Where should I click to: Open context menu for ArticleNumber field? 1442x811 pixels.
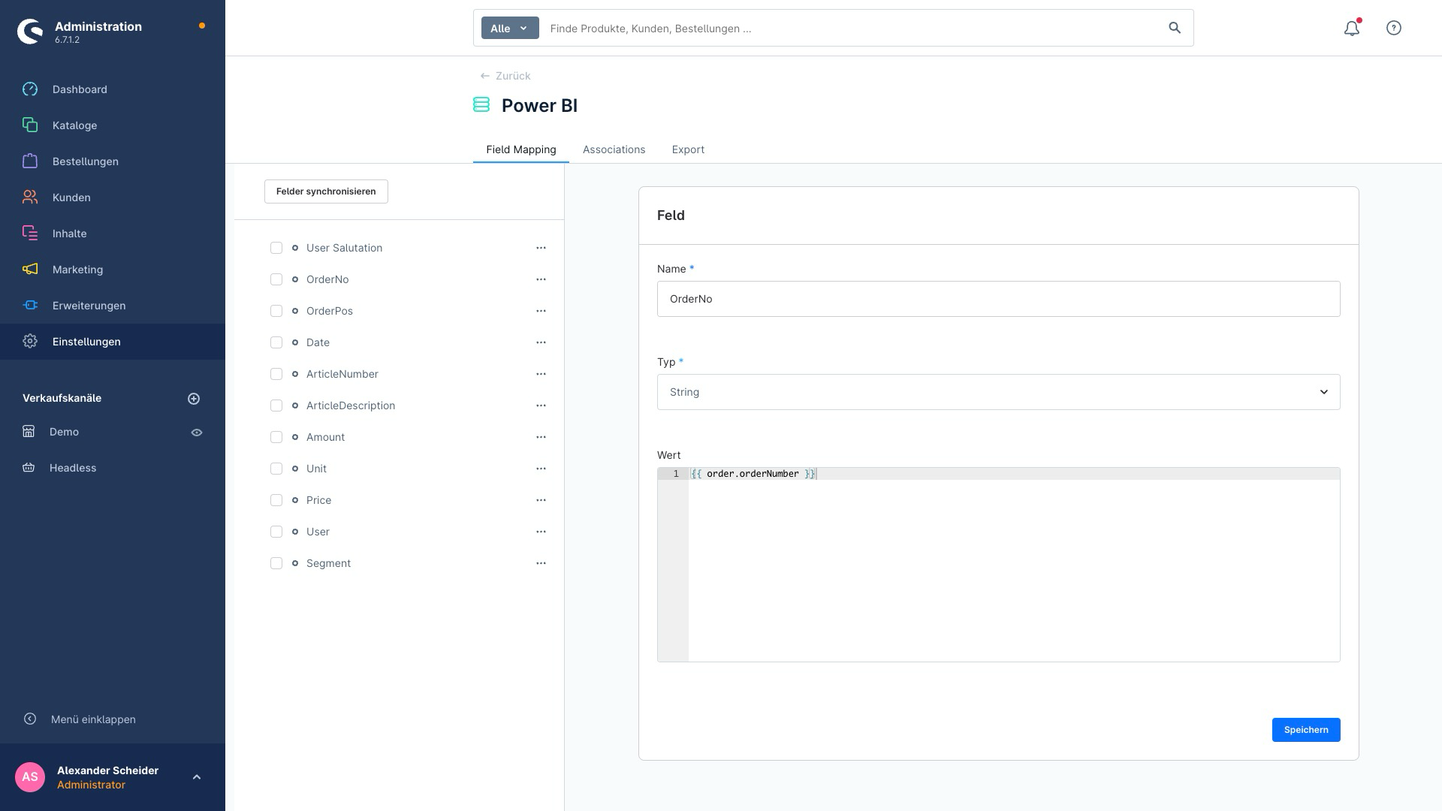point(541,374)
